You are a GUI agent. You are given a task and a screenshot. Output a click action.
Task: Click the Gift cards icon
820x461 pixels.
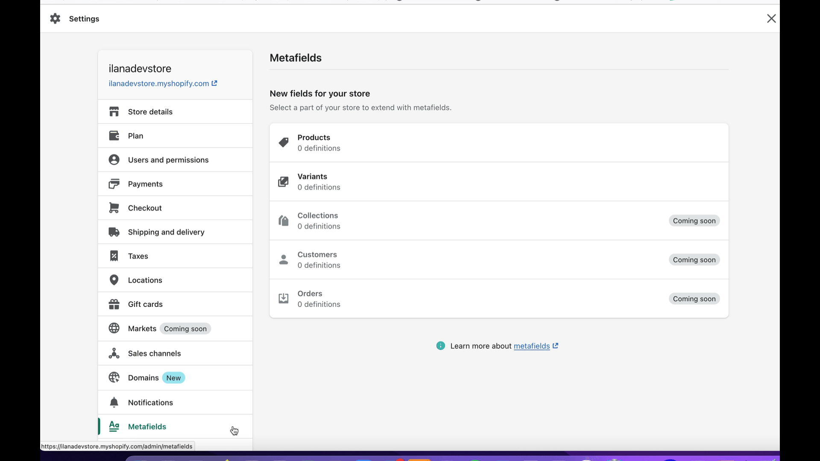114,304
